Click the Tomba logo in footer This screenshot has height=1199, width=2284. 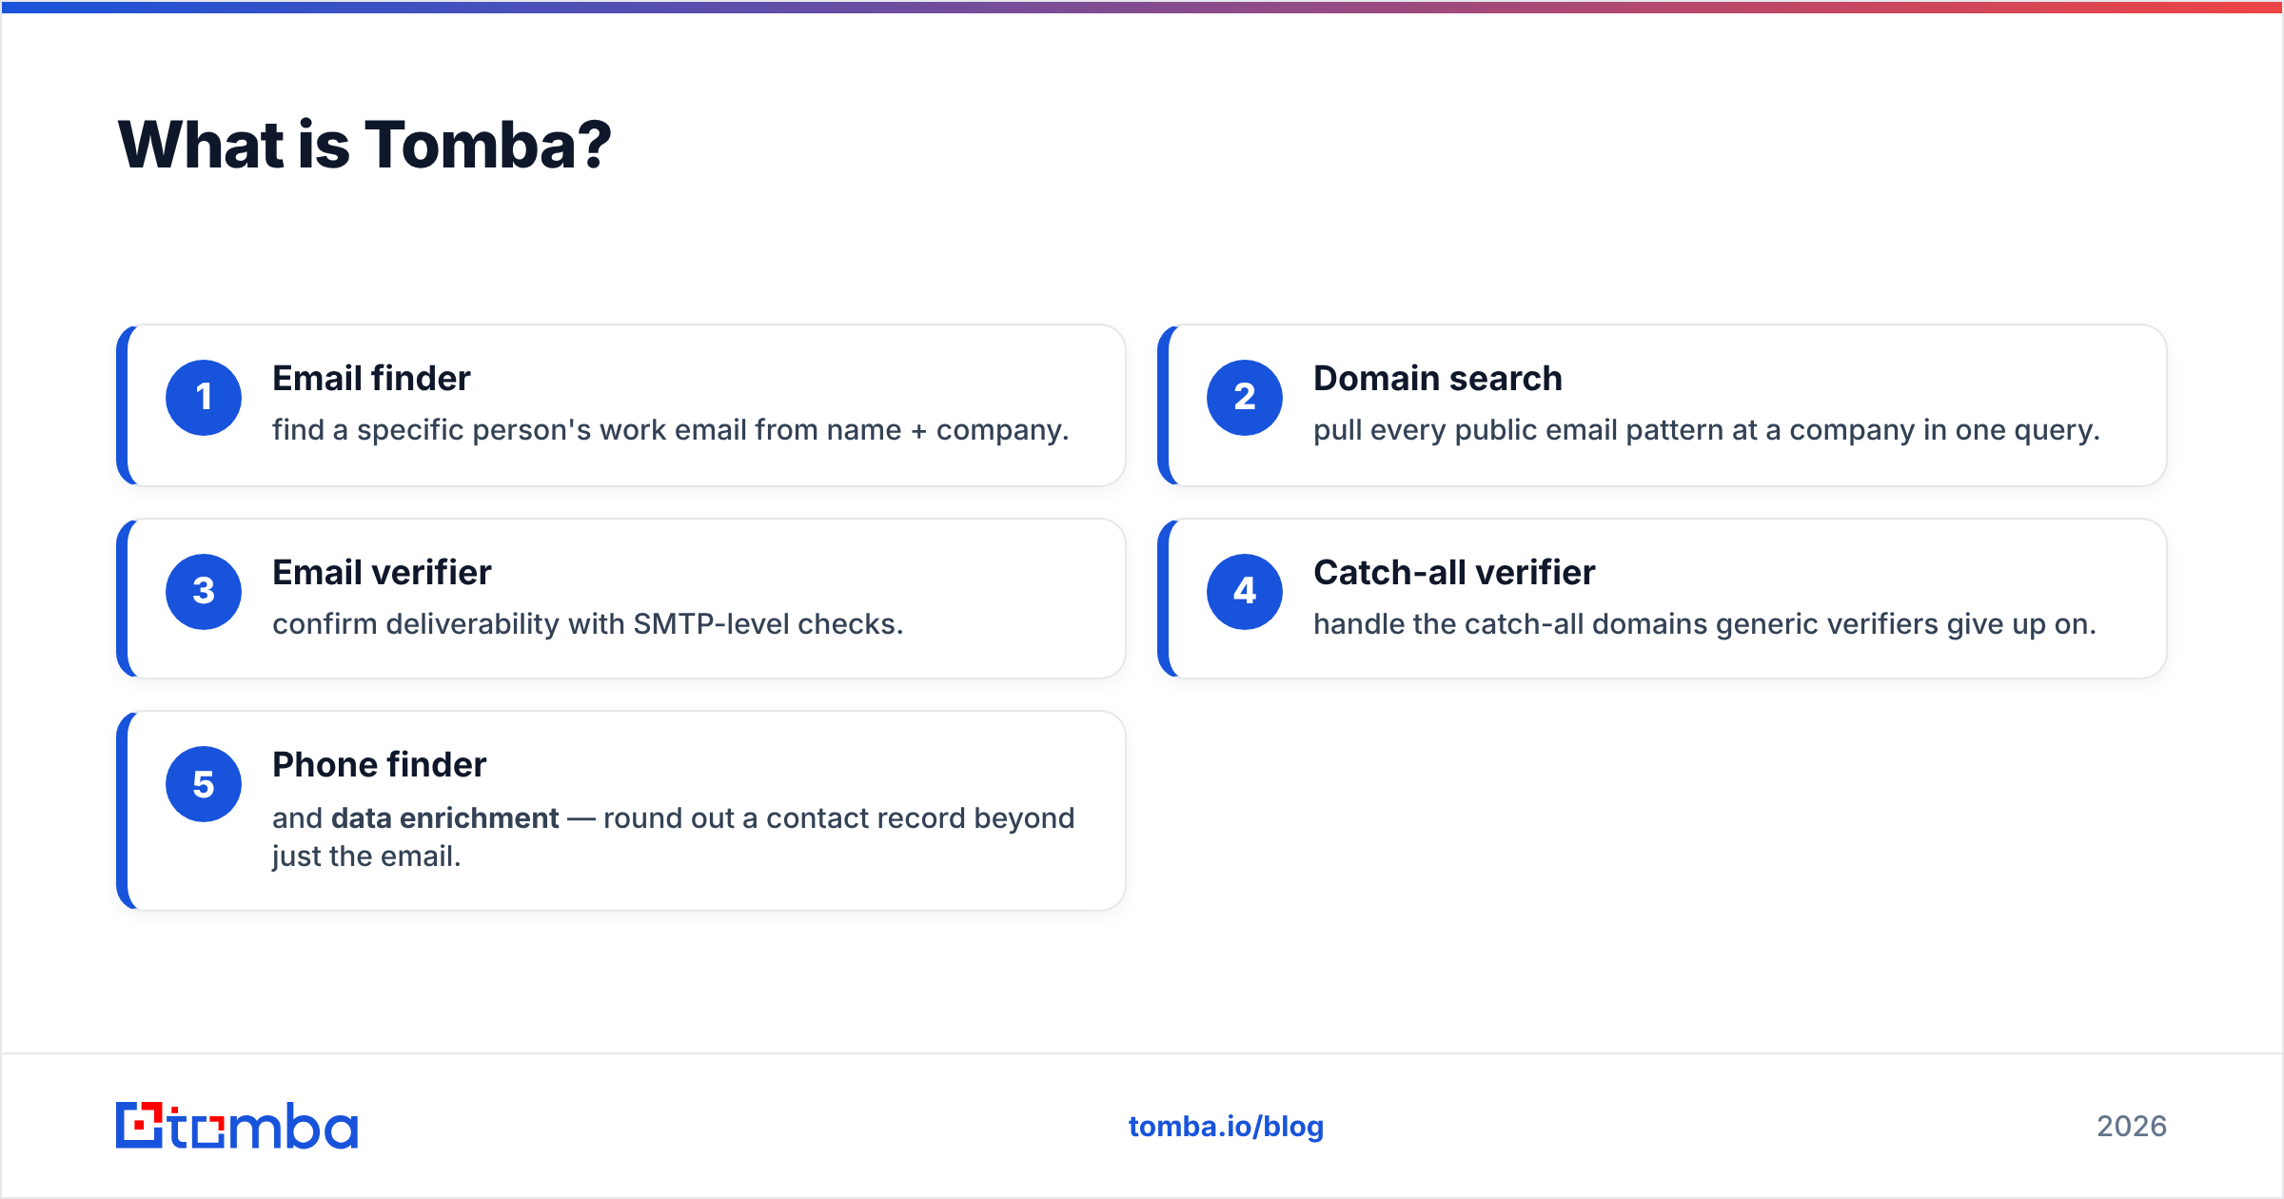coord(237,1126)
